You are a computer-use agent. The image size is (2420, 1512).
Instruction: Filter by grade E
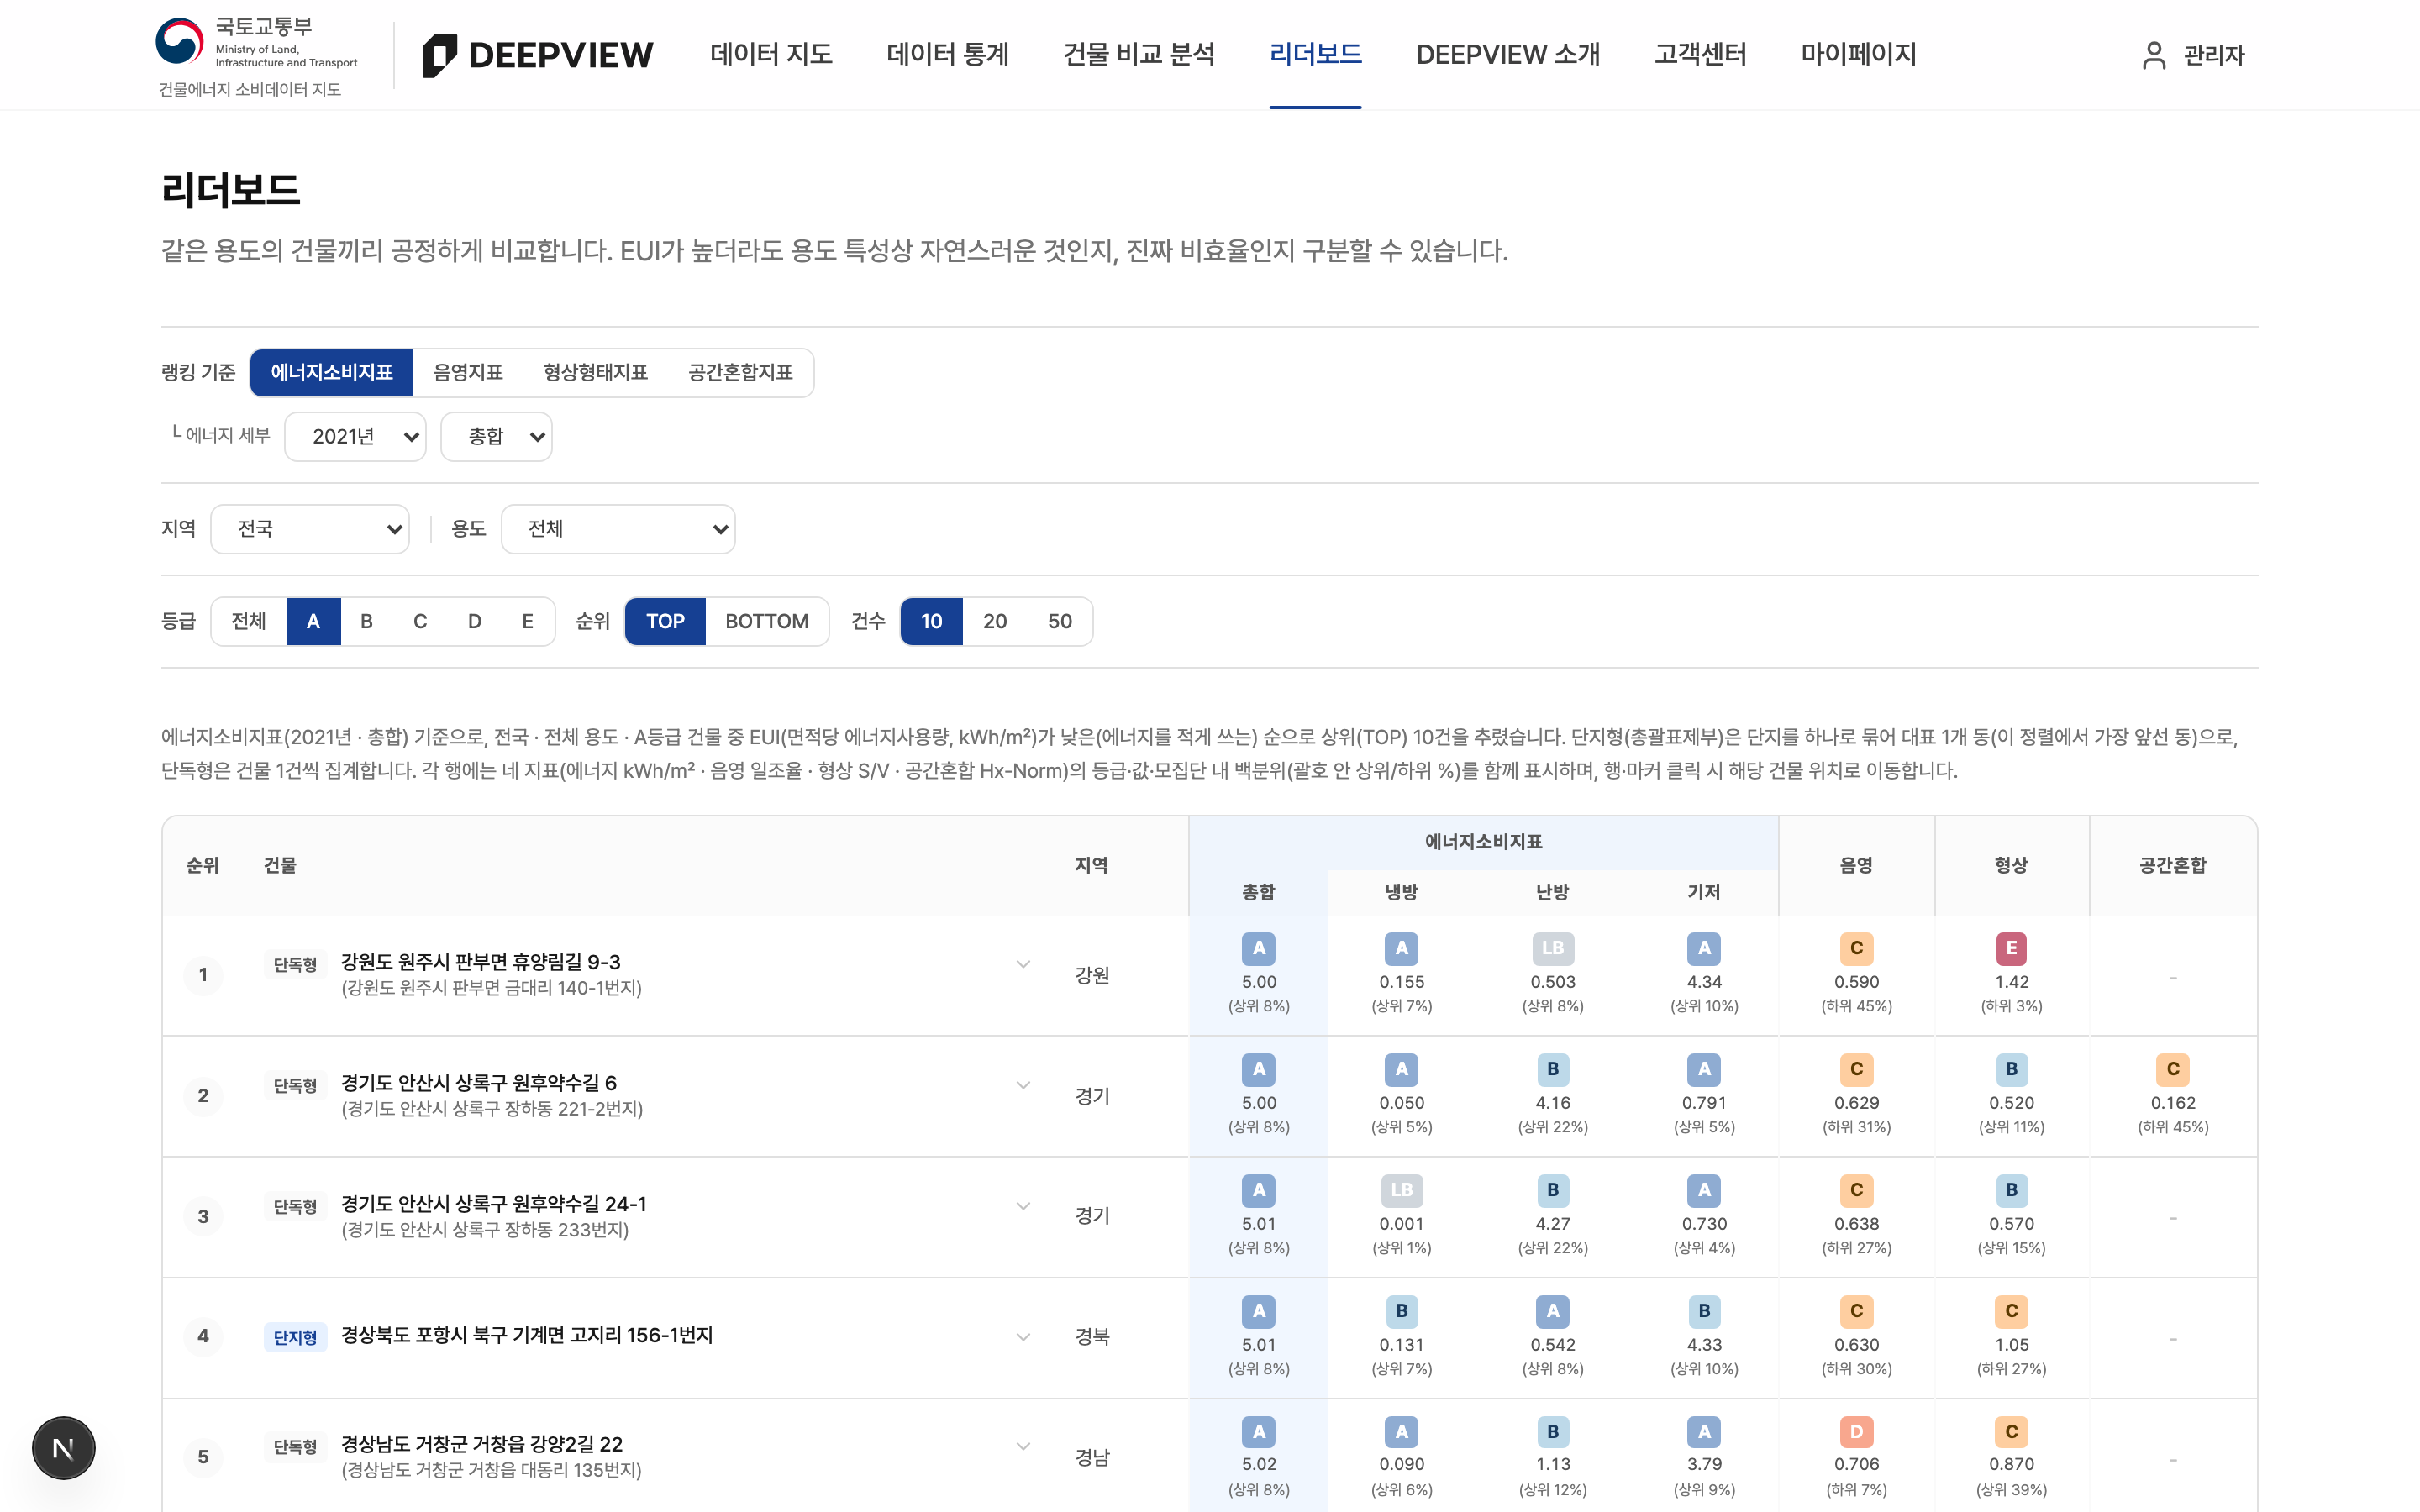point(527,622)
